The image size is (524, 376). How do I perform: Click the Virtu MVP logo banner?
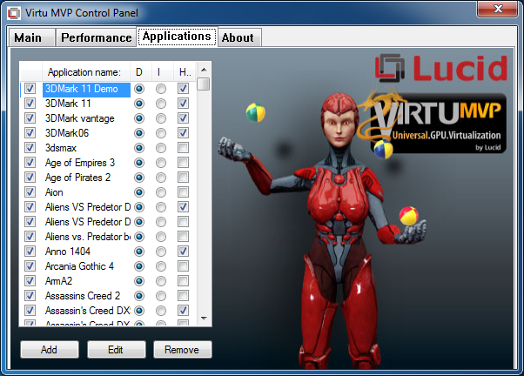coord(436,124)
